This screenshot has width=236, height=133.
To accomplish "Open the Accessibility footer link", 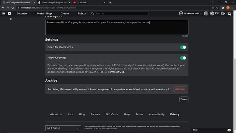I will (x=157, y=114).
